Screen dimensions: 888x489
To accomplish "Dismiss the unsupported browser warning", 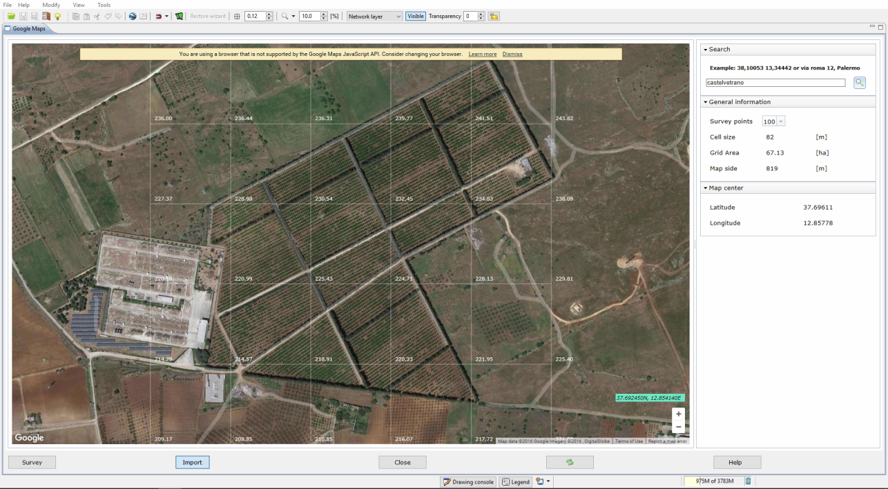I will coord(512,54).
